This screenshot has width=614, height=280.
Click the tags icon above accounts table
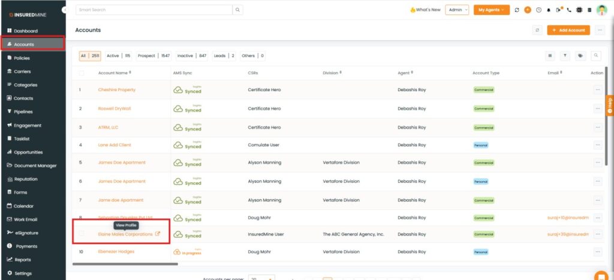pyautogui.click(x=580, y=56)
